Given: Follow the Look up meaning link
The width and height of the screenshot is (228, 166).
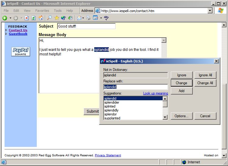Looking at the screenshot, I should 155,93.
